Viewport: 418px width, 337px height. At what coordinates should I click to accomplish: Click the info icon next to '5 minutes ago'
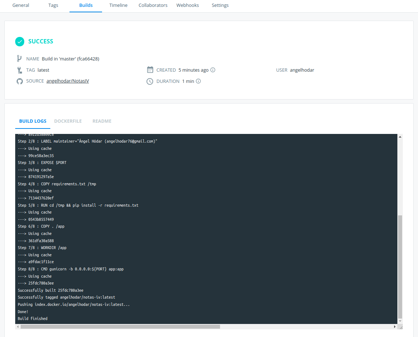pyautogui.click(x=213, y=70)
